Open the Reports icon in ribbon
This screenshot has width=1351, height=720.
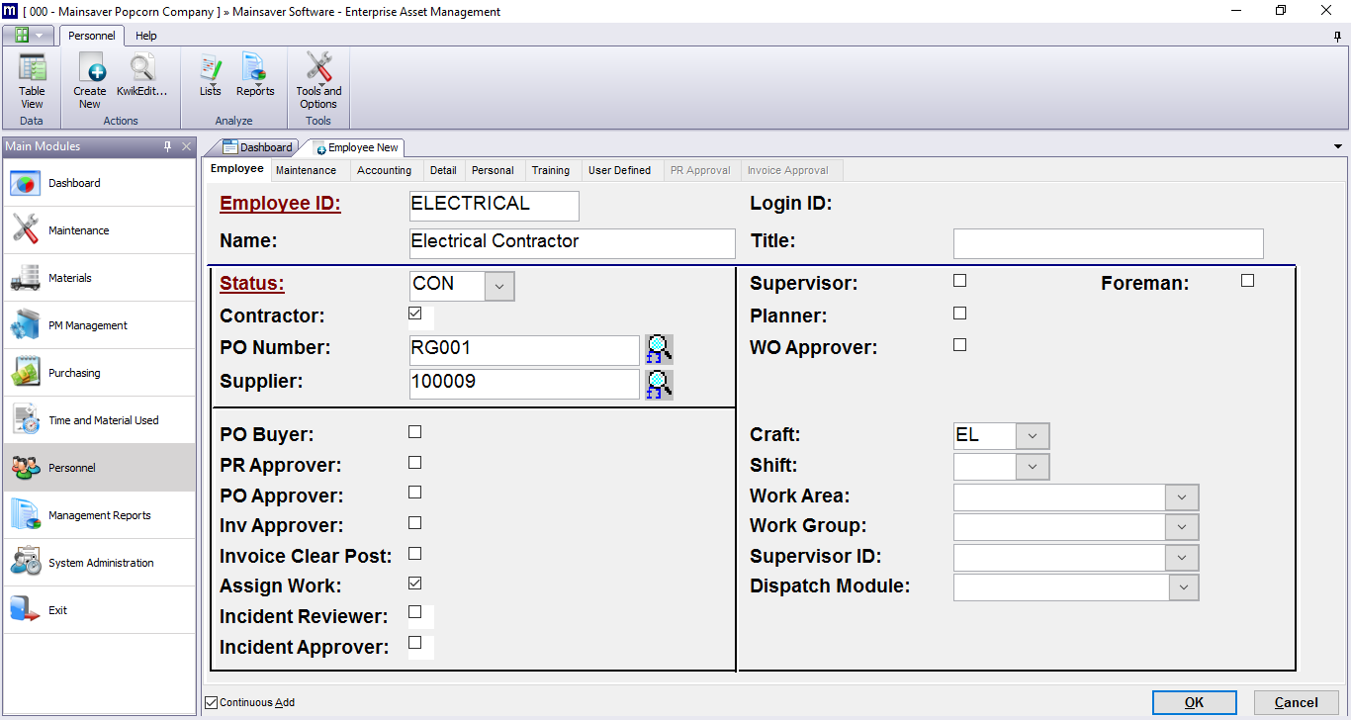(x=255, y=77)
